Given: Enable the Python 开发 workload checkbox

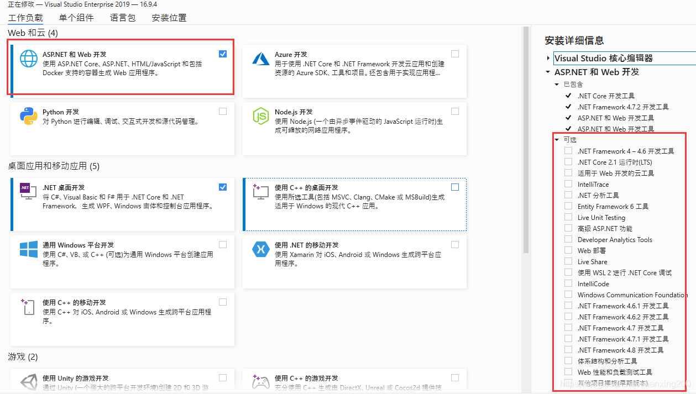Looking at the screenshot, I should coord(223,111).
